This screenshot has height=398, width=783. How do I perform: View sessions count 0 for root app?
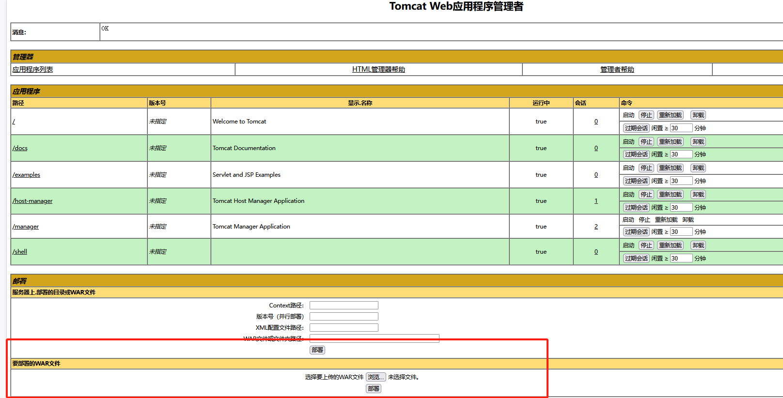coord(596,122)
